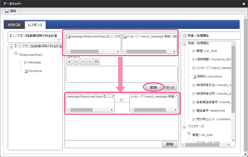This screenshot has width=248, height=157.
Task: Click the save floppy disk icon
Action: pyautogui.click(x=7, y=11)
